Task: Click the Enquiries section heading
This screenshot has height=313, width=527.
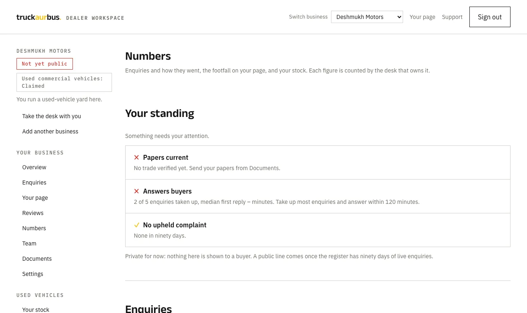Action: [149, 308]
